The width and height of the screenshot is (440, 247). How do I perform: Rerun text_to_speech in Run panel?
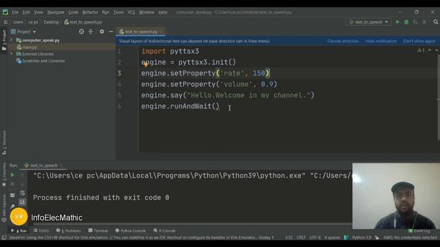(12, 175)
